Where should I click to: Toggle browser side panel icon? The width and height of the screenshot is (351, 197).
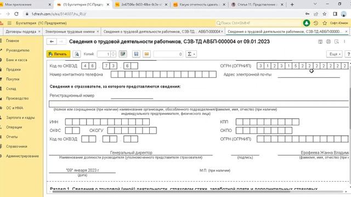pos(335,14)
